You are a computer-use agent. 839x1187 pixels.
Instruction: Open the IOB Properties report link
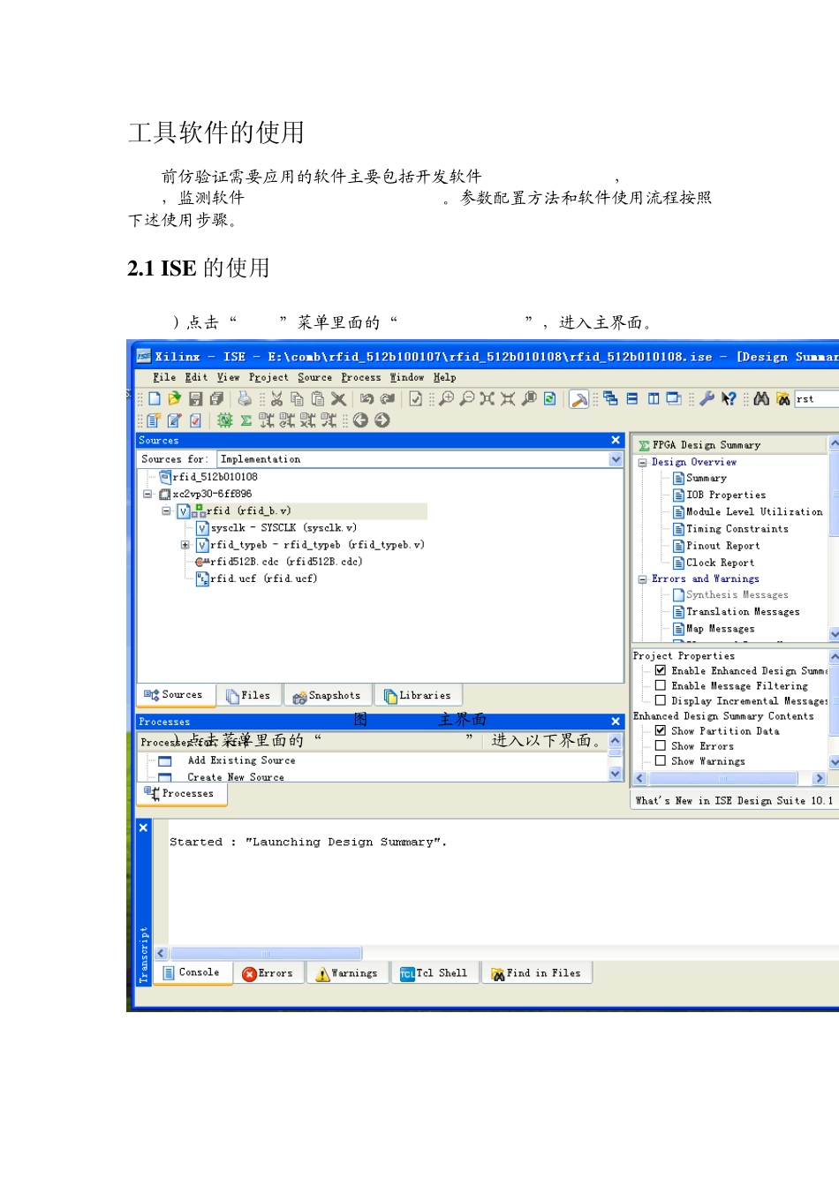coord(726,495)
